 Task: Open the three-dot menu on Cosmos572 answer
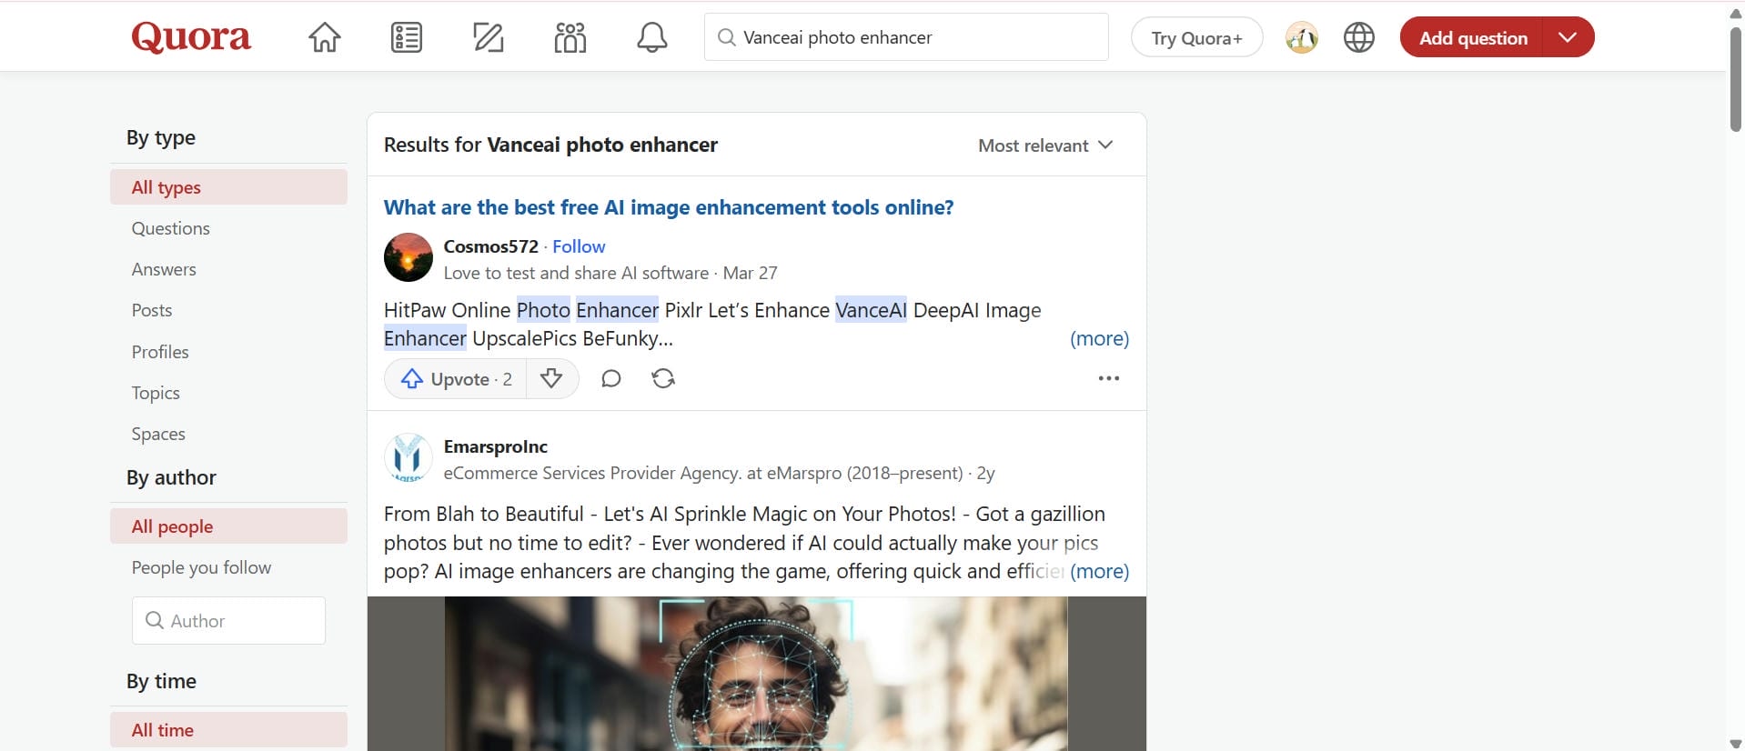1108,378
